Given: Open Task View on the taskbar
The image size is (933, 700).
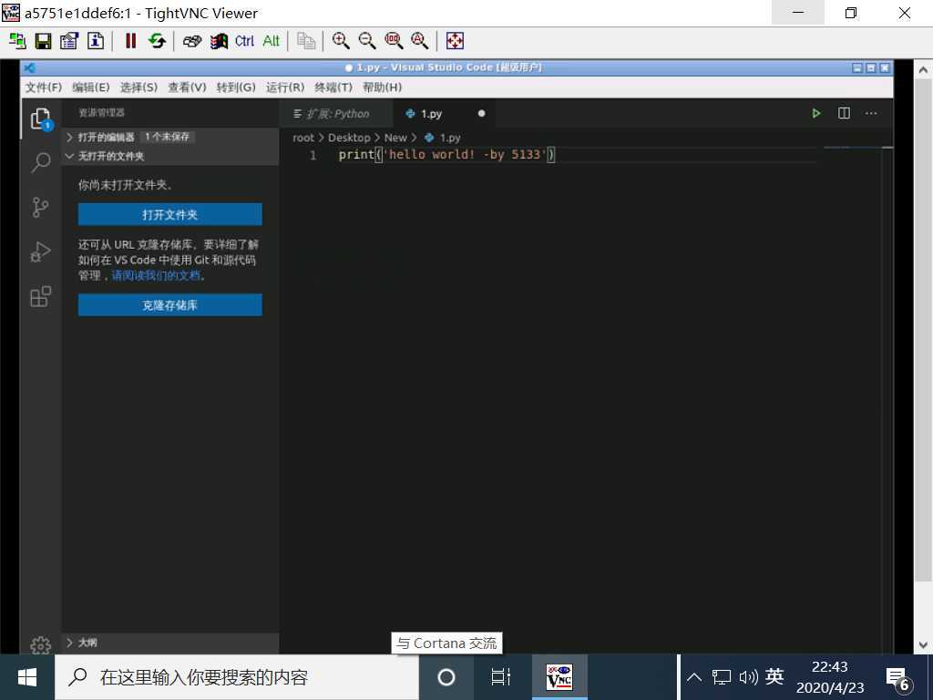Looking at the screenshot, I should click(500, 677).
